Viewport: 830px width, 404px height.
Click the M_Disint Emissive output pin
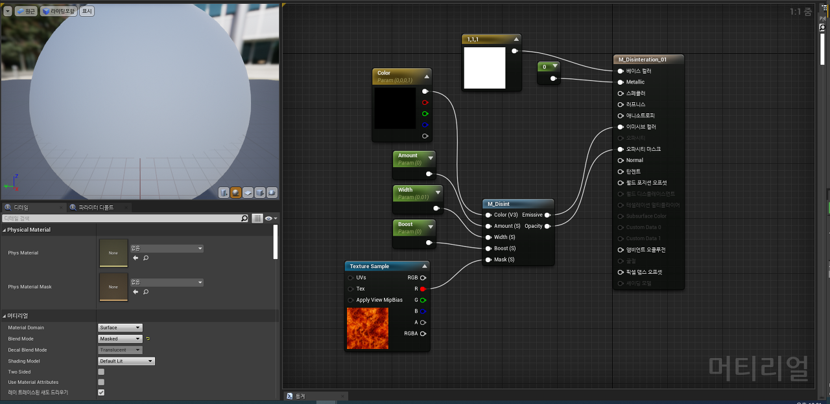(547, 215)
